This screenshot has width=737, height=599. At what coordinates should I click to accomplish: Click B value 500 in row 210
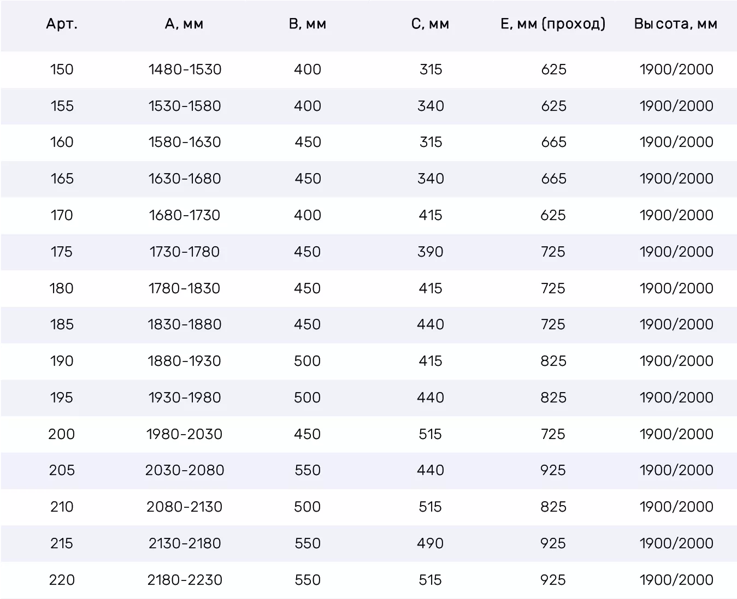click(x=308, y=507)
